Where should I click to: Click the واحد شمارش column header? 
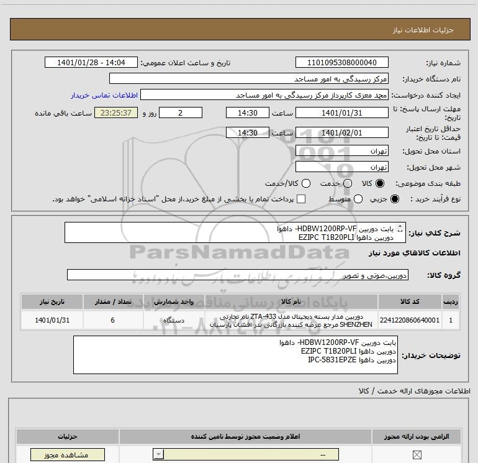tap(174, 302)
